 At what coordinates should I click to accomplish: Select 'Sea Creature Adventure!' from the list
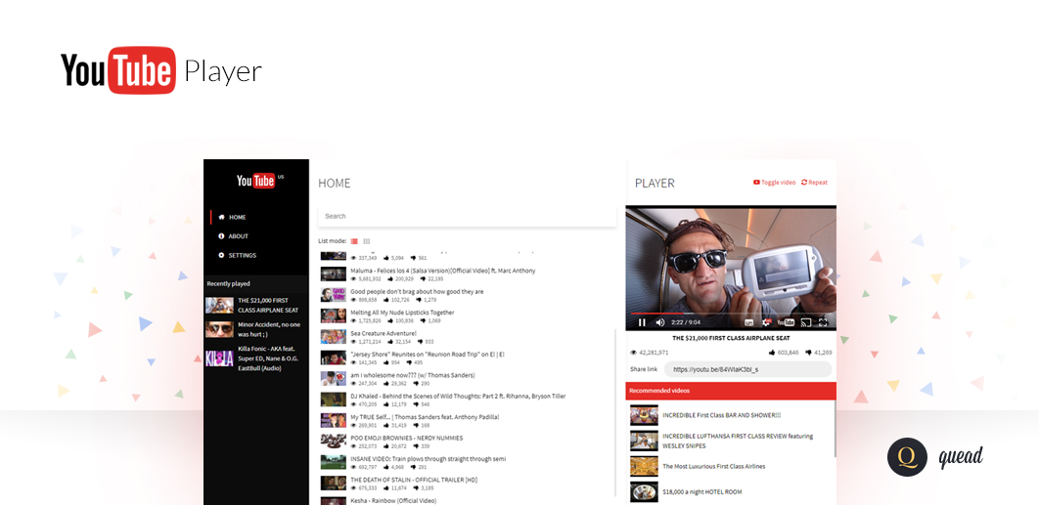click(383, 334)
